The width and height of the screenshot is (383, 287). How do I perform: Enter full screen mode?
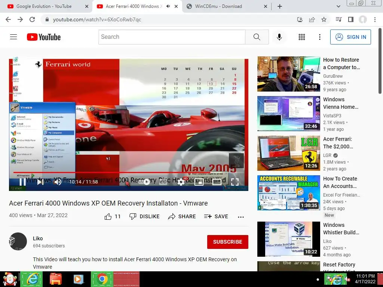235,182
